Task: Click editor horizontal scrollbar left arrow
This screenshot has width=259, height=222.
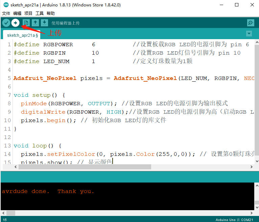Action: tap(16, 167)
